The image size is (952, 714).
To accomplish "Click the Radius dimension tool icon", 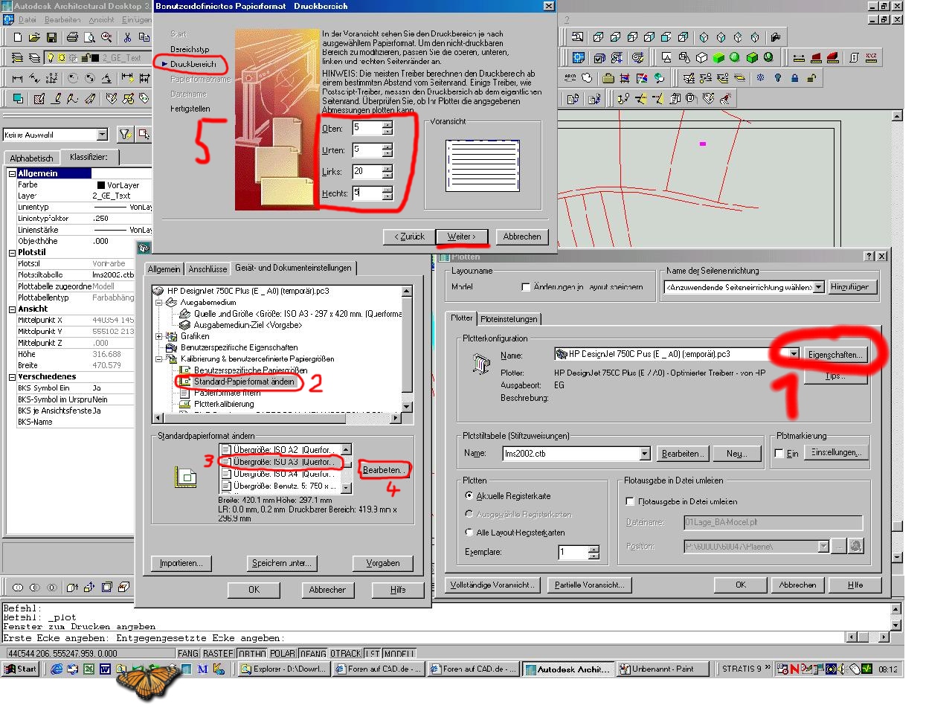I will (72, 77).
